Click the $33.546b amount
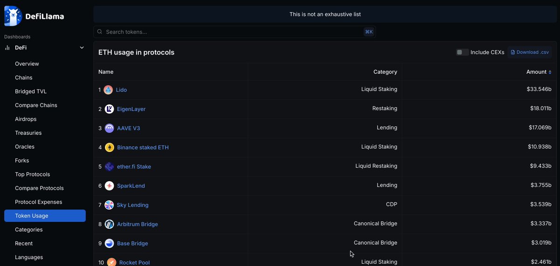 [539, 89]
